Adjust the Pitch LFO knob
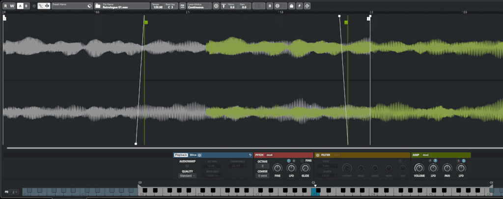This screenshot has height=199, width=503. [291, 168]
